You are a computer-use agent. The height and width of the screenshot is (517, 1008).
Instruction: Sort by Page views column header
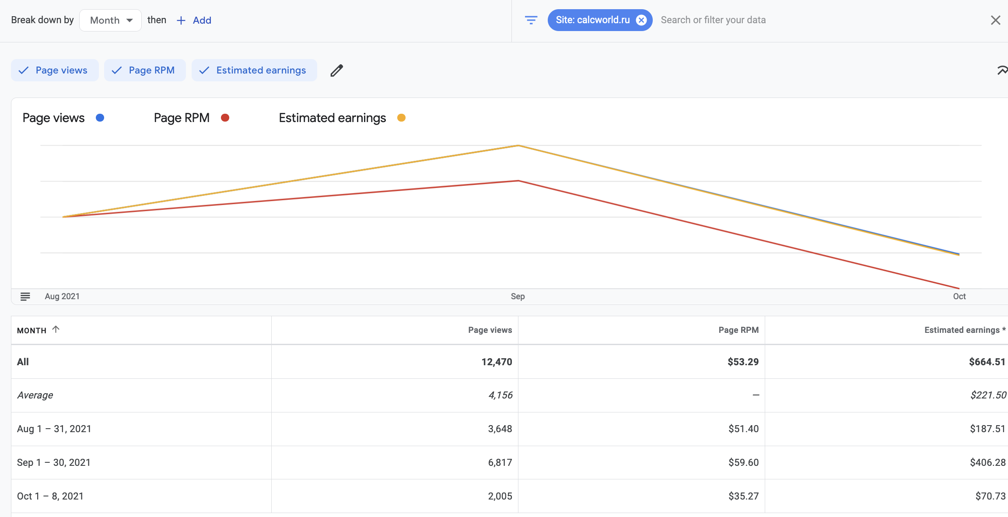[x=490, y=330]
